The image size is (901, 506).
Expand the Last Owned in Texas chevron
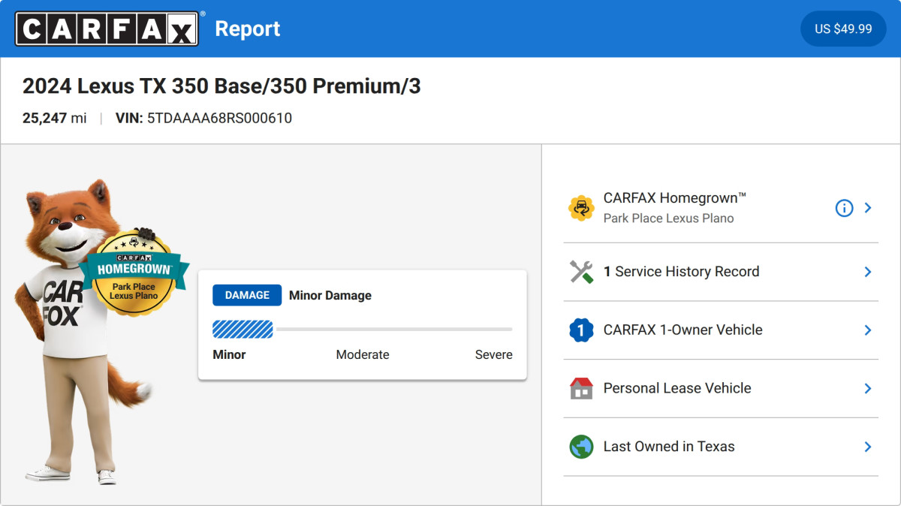[868, 447]
